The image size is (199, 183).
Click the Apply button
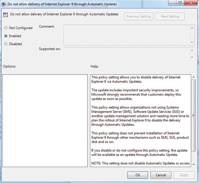pos(184,175)
